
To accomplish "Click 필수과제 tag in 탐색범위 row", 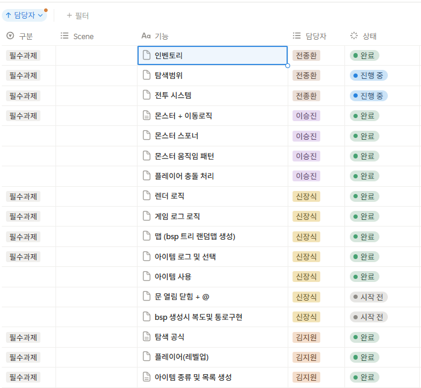I will (x=24, y=76).
